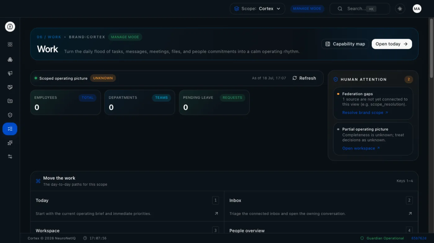Open the sliders settings icon in sidebar

point(10,157)
